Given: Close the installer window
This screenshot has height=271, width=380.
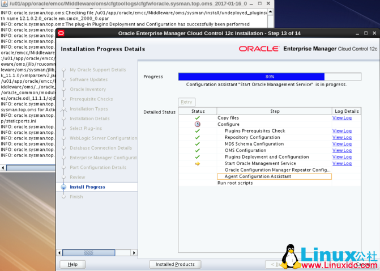Looking at the screenshot, I should pos(374,33).
